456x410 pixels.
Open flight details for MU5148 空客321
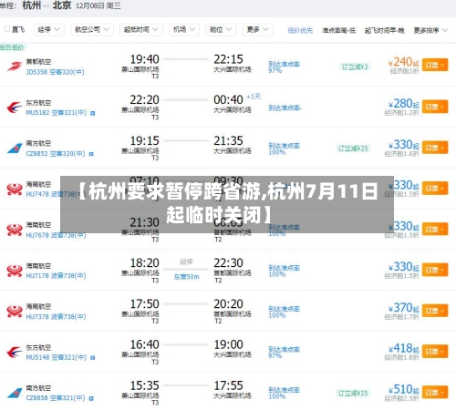tap(57, 357)
